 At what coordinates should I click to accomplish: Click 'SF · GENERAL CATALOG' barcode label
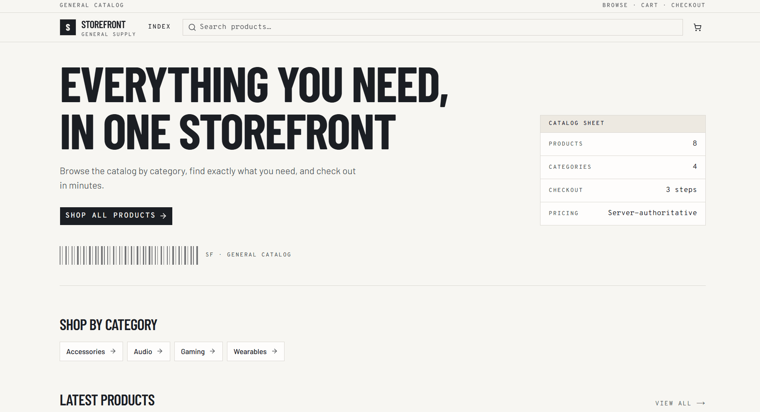(248, 255)
